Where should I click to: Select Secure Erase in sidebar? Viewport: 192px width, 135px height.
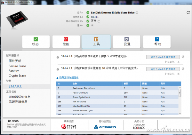[17, 66]
